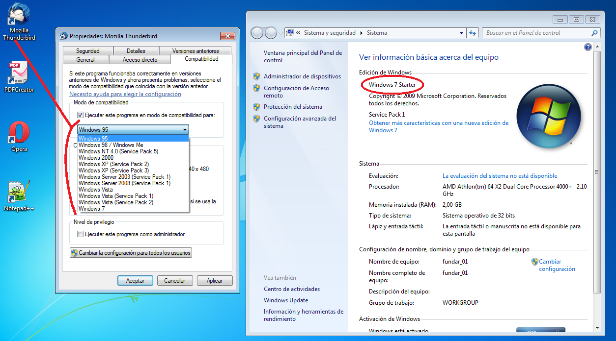Launch Opera from the desktop icon
This screenshot has height=341, width=616.
coord(19,137)
